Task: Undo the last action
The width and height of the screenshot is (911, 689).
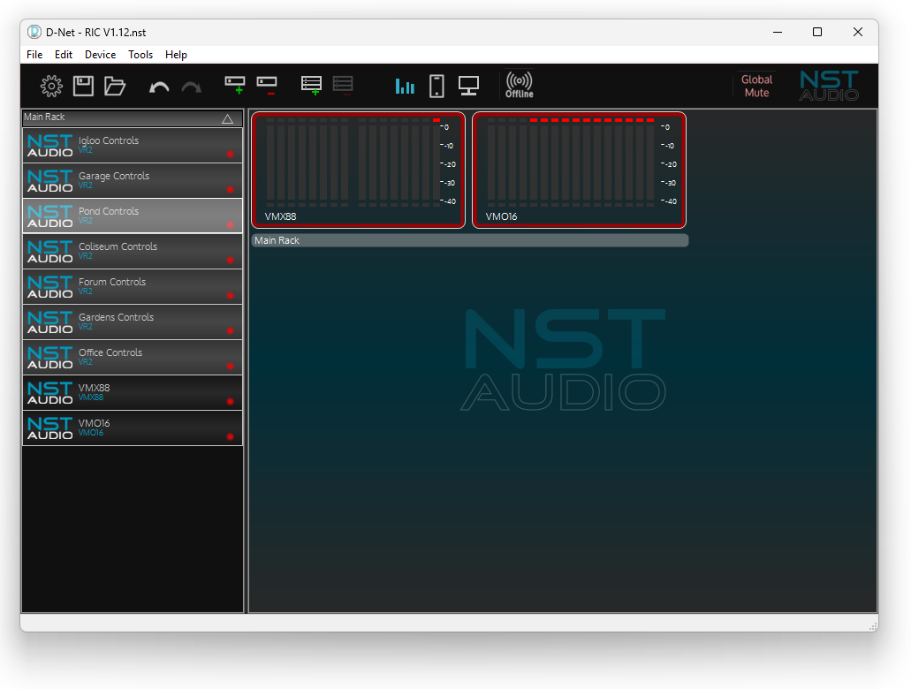Action: coord(159,87)
